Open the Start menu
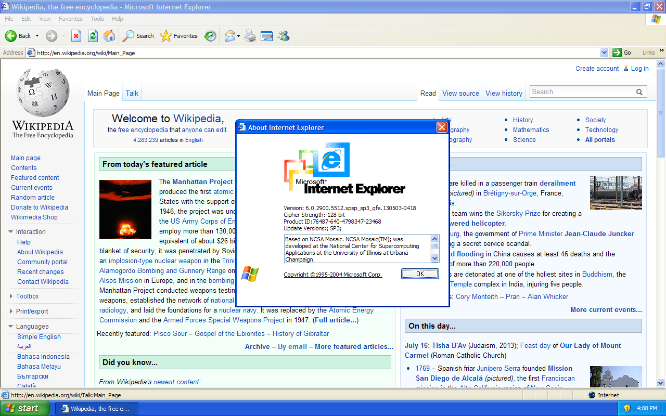The height and width of the screenshot is (416, 666). (25, 408)
